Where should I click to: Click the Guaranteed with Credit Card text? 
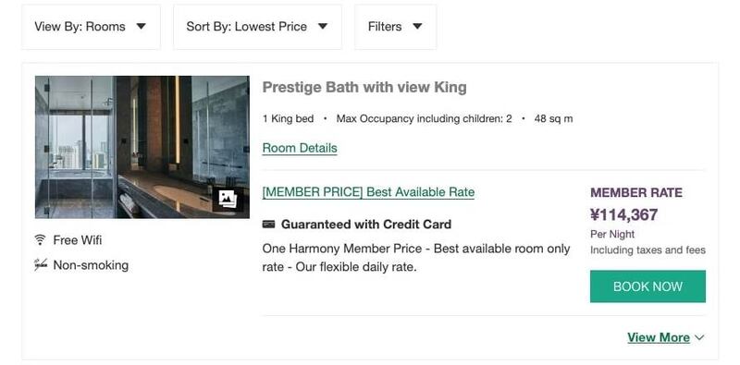pos(366,225)
